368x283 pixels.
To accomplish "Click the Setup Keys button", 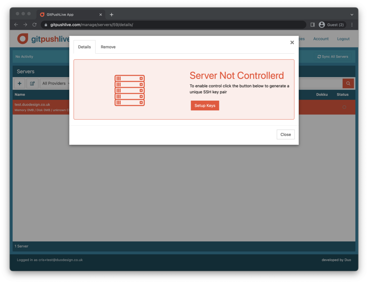I will point(205,106).
